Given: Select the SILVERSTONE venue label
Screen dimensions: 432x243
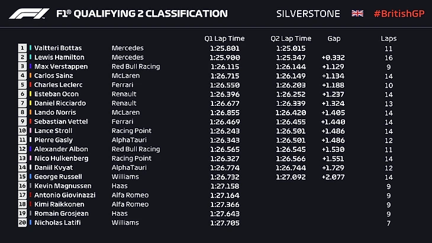Looking at the screenshot, I should (x=308, y=13).
